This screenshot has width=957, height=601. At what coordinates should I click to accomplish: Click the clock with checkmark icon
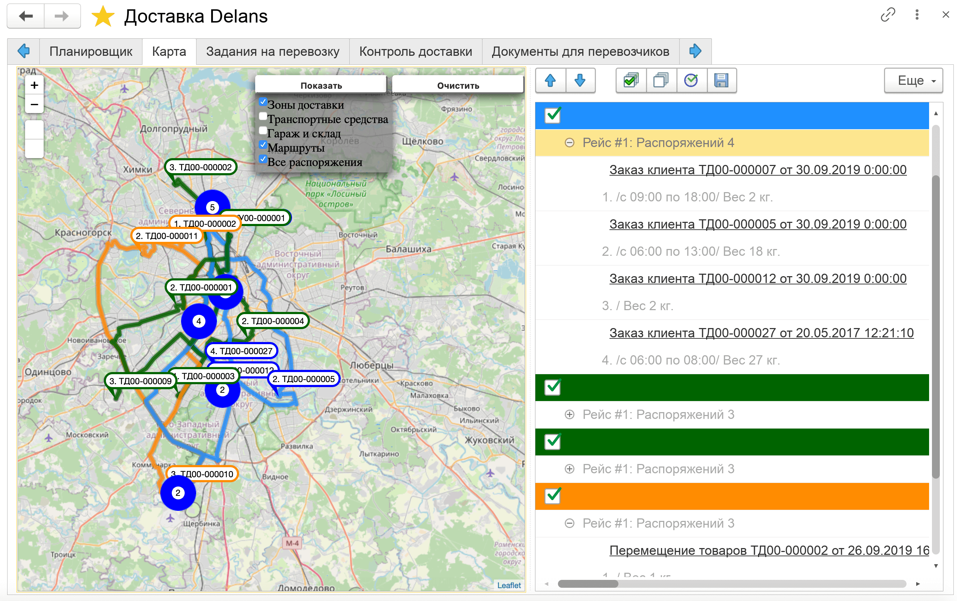click(691, 80)
